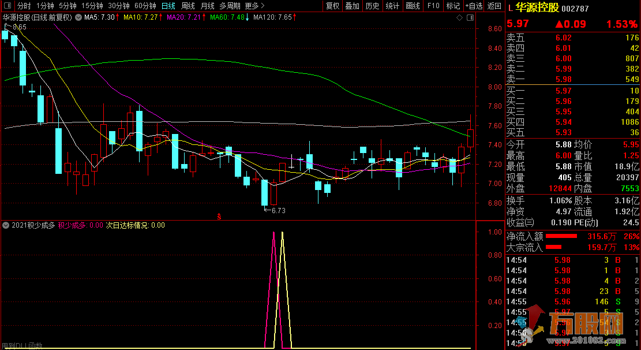Click the 卖三 price 6.00

coord(563,58)
